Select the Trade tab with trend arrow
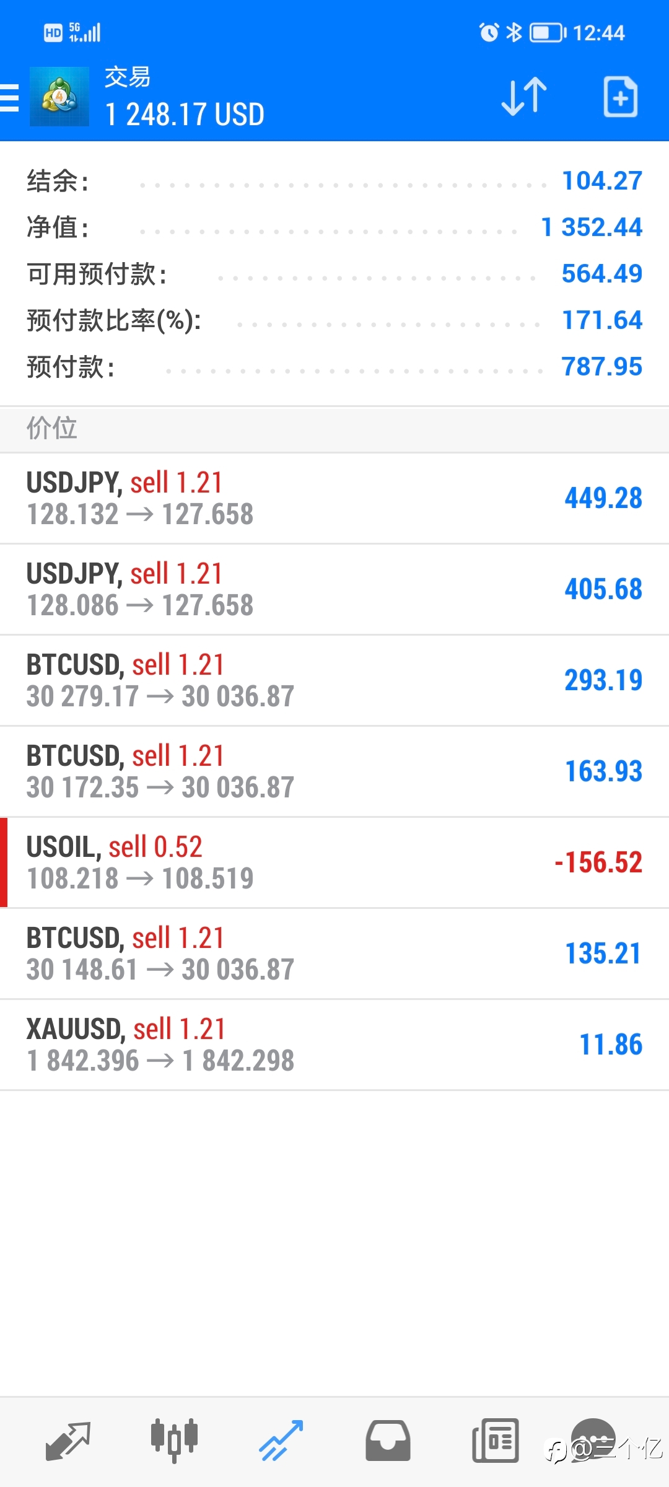Screen dimensions: 669x1487 click(x=281, y=1441)
